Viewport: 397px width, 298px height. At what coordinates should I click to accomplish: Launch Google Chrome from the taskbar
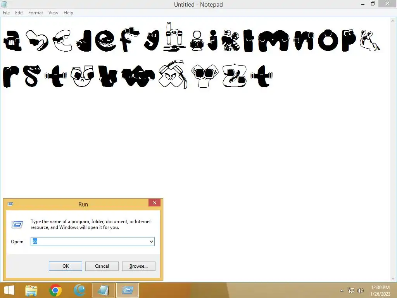pyautogui.click(x=55, y=290)
